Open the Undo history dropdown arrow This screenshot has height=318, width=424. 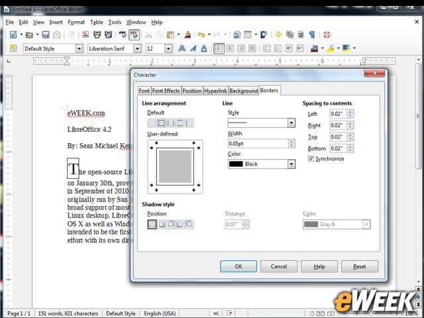point(209,34)
